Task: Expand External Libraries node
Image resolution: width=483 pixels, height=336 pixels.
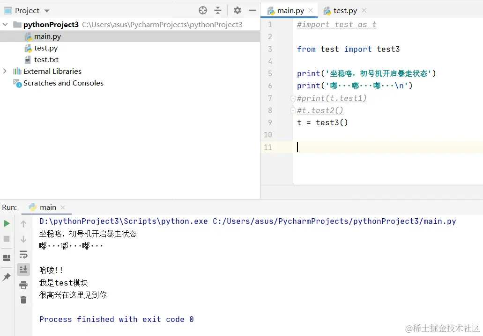Action: coord(5,71)
